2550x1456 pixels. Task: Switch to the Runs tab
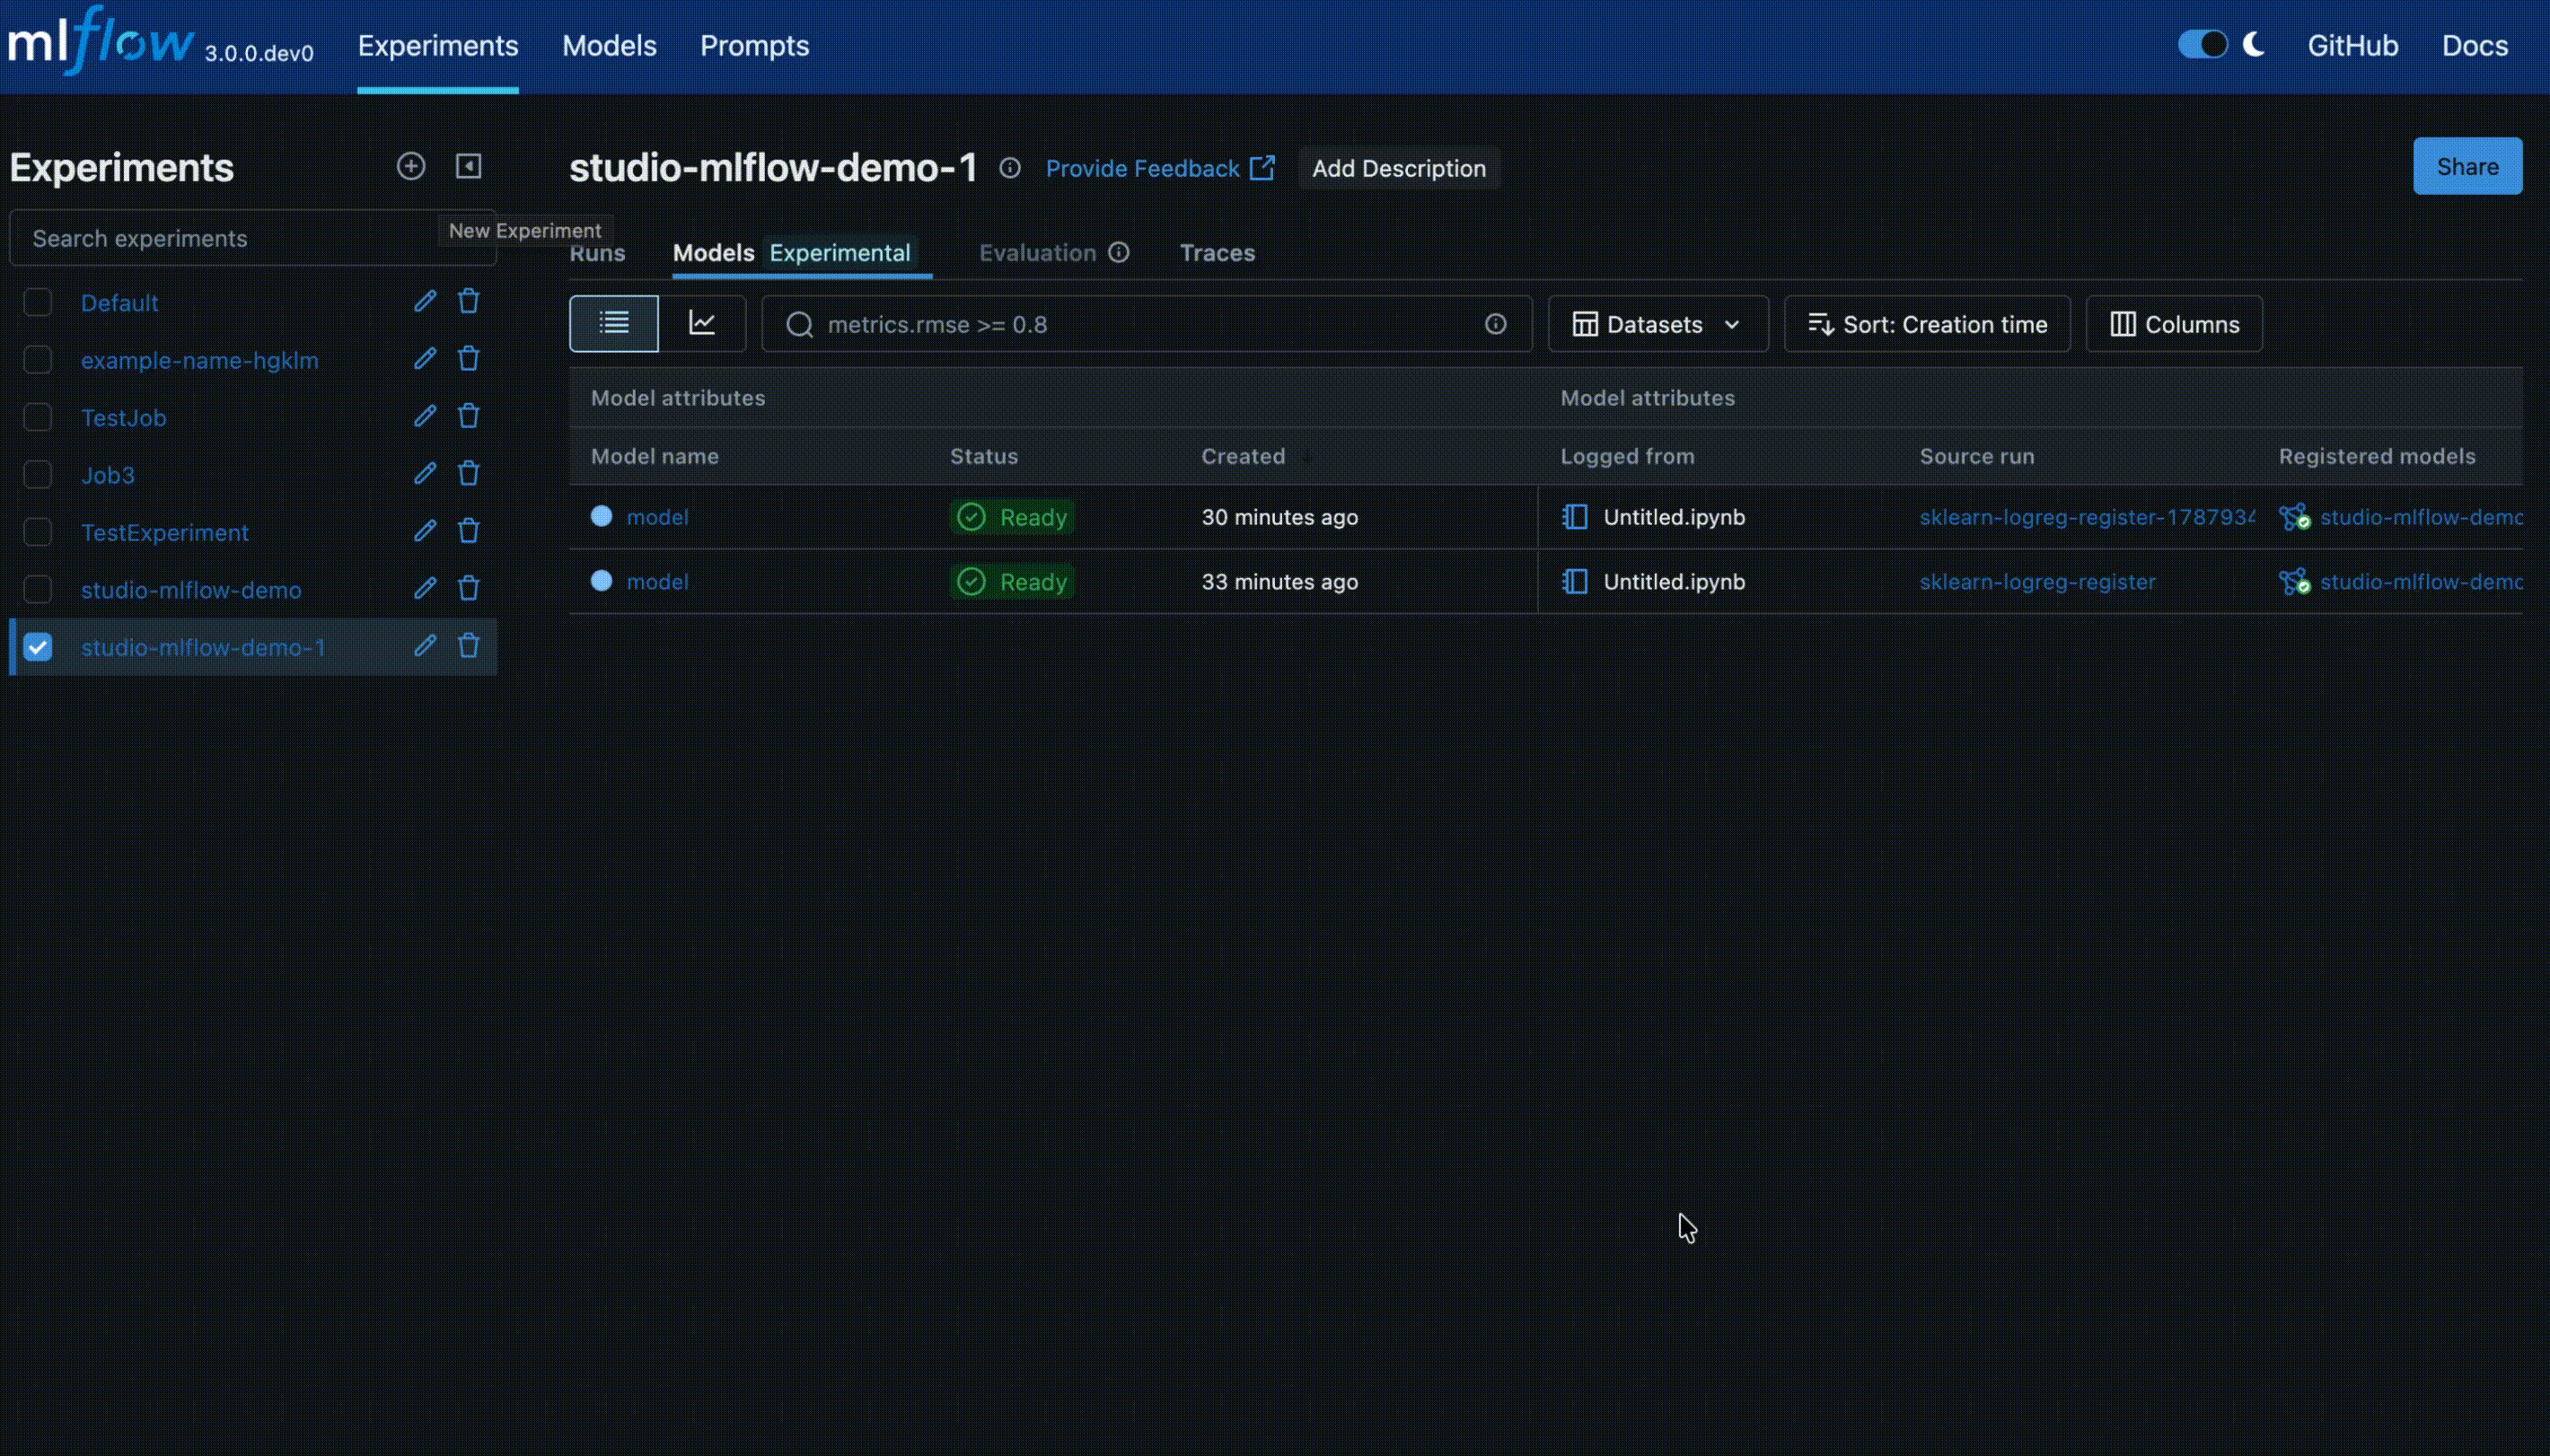598,253
